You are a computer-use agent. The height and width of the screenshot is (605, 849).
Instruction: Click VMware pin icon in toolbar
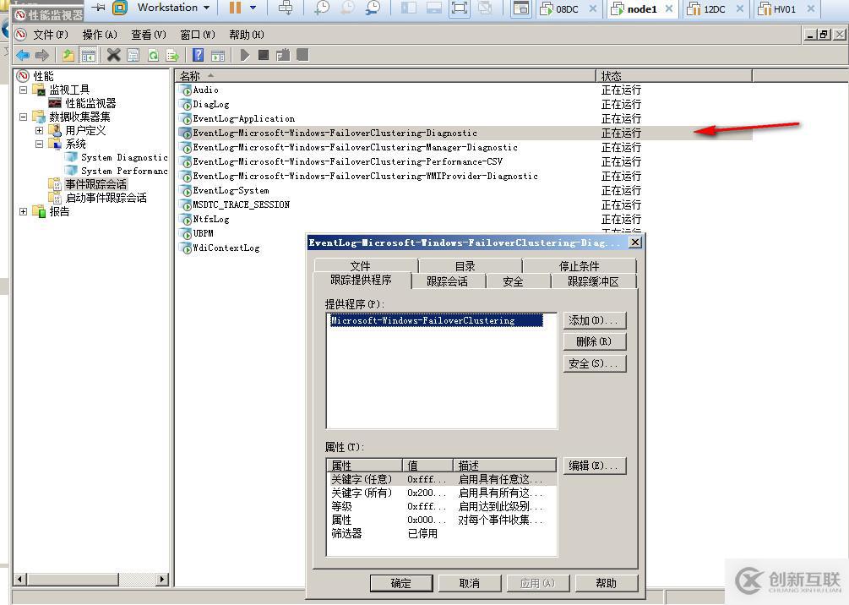pos(99,8)
